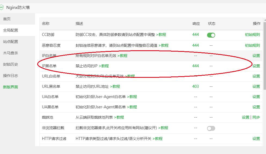Open 设置 for IP黑名单
This screenshot has height=154, width=266.
[256, 66]
